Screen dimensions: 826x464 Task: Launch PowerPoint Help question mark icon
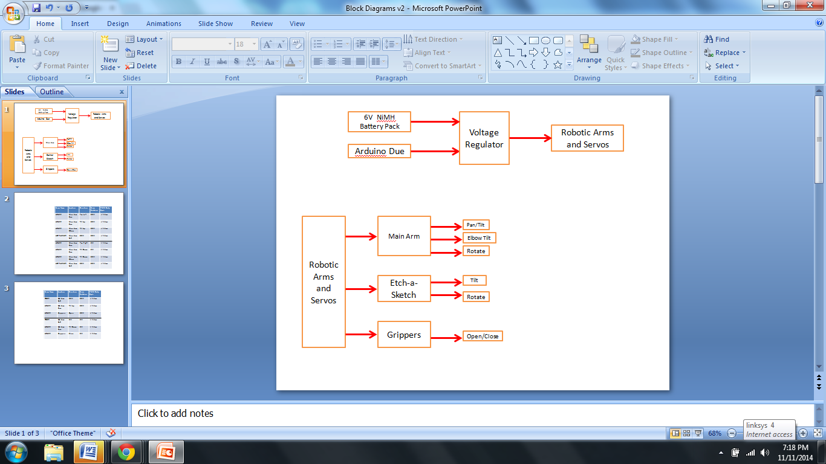point(819,23)
